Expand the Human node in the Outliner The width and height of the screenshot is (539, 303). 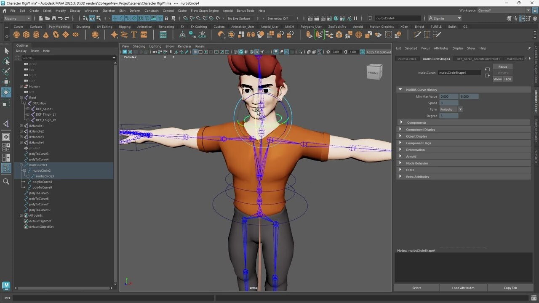tap(21, 86)
